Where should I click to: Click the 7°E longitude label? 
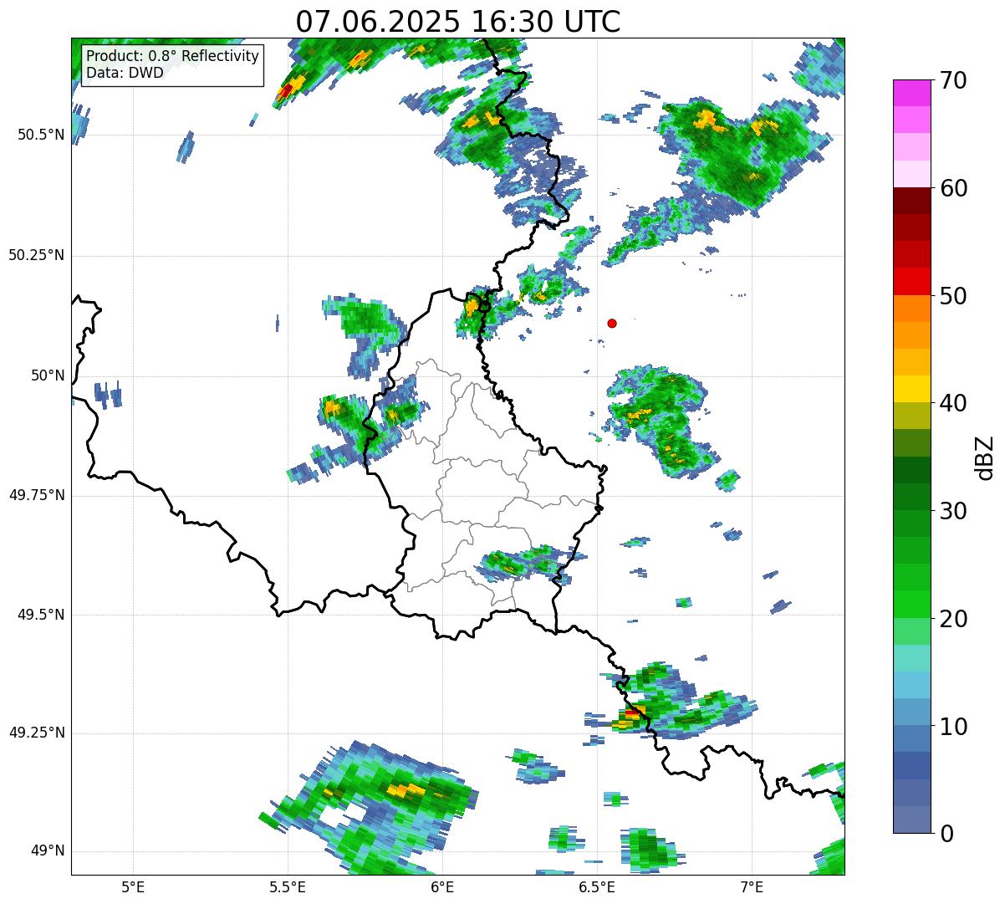click(x=752, y=886)
